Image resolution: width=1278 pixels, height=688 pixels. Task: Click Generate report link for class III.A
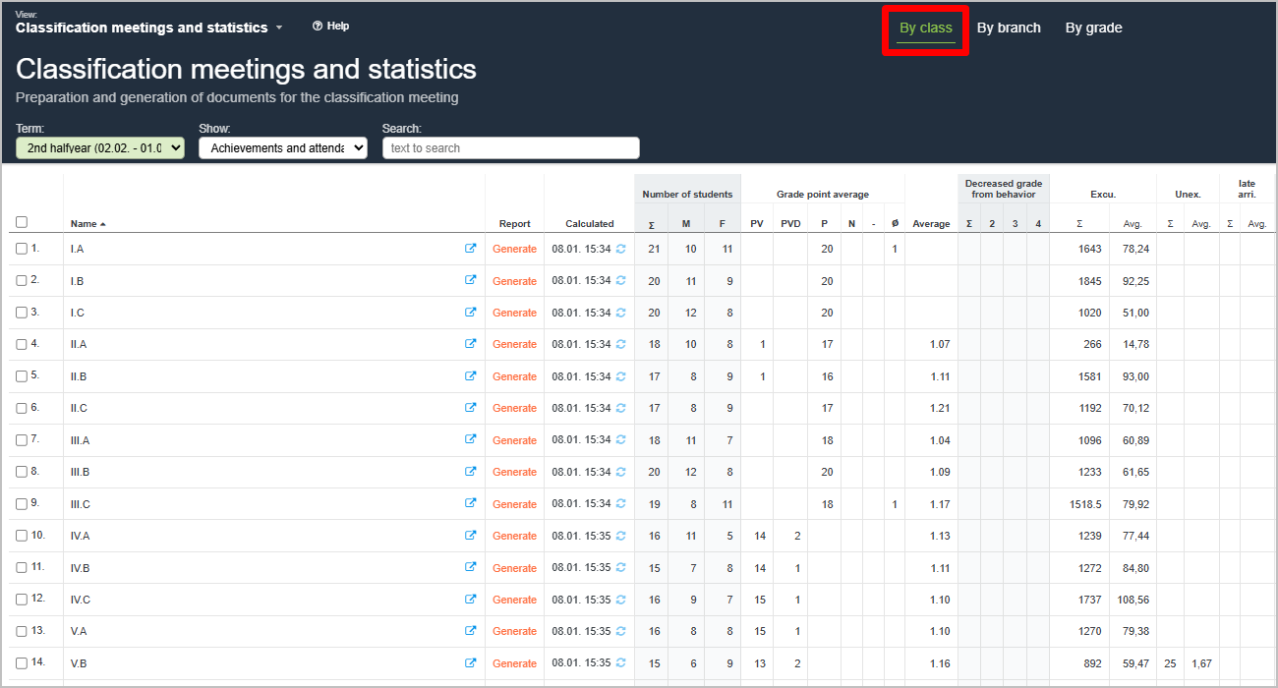(x=514, y=440)
